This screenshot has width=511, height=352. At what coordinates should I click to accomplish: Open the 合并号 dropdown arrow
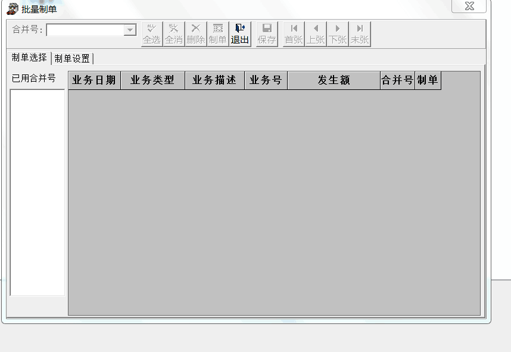130,30
